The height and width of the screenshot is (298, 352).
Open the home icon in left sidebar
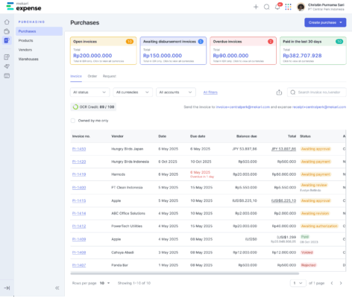click(7, 22)
